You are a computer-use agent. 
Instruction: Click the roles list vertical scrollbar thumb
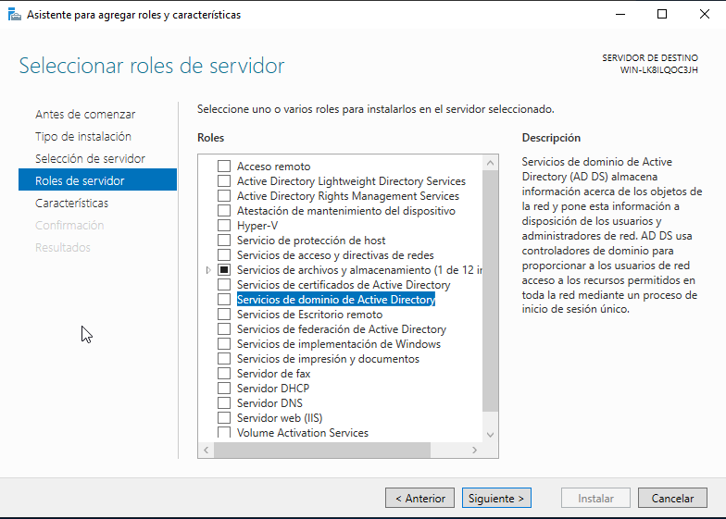491,290
